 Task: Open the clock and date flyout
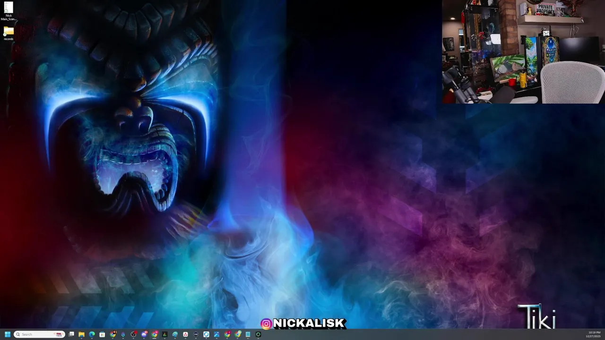click(593, 334)
